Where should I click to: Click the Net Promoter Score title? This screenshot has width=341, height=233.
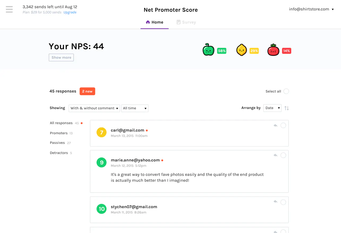[x=171, y=10]
